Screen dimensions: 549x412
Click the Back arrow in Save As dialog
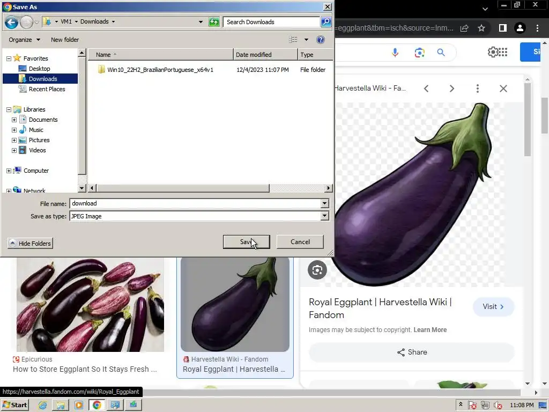(11, 22)
